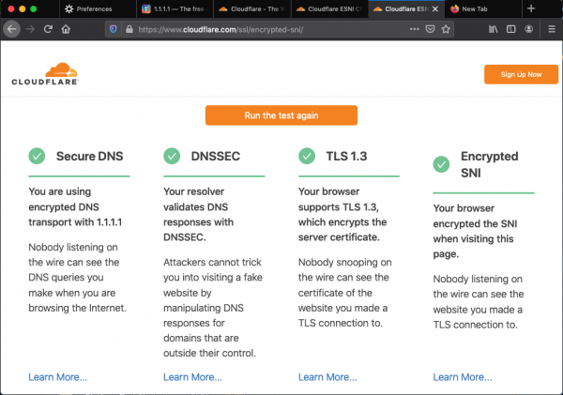Open the Firefox account icon
Screen dimensions: 563x395
[528, 29]
